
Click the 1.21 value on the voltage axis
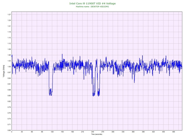(x=9, y=26)
